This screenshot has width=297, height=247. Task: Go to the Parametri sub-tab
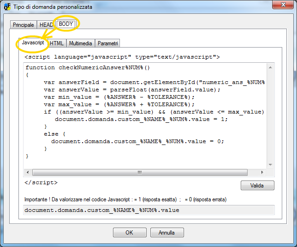[x=107, y=43]
